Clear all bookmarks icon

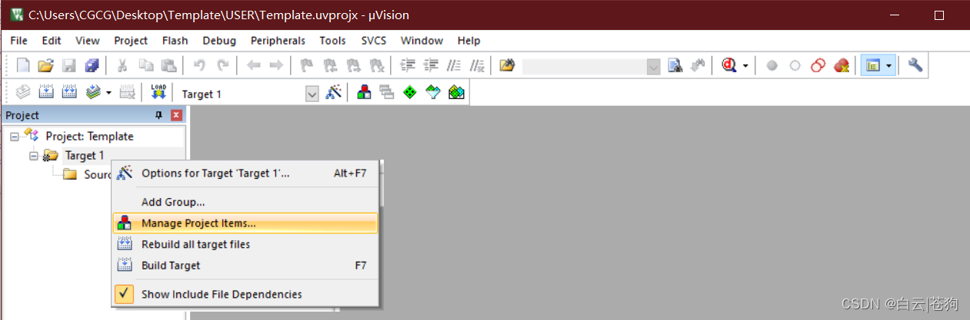click(376, 66)
